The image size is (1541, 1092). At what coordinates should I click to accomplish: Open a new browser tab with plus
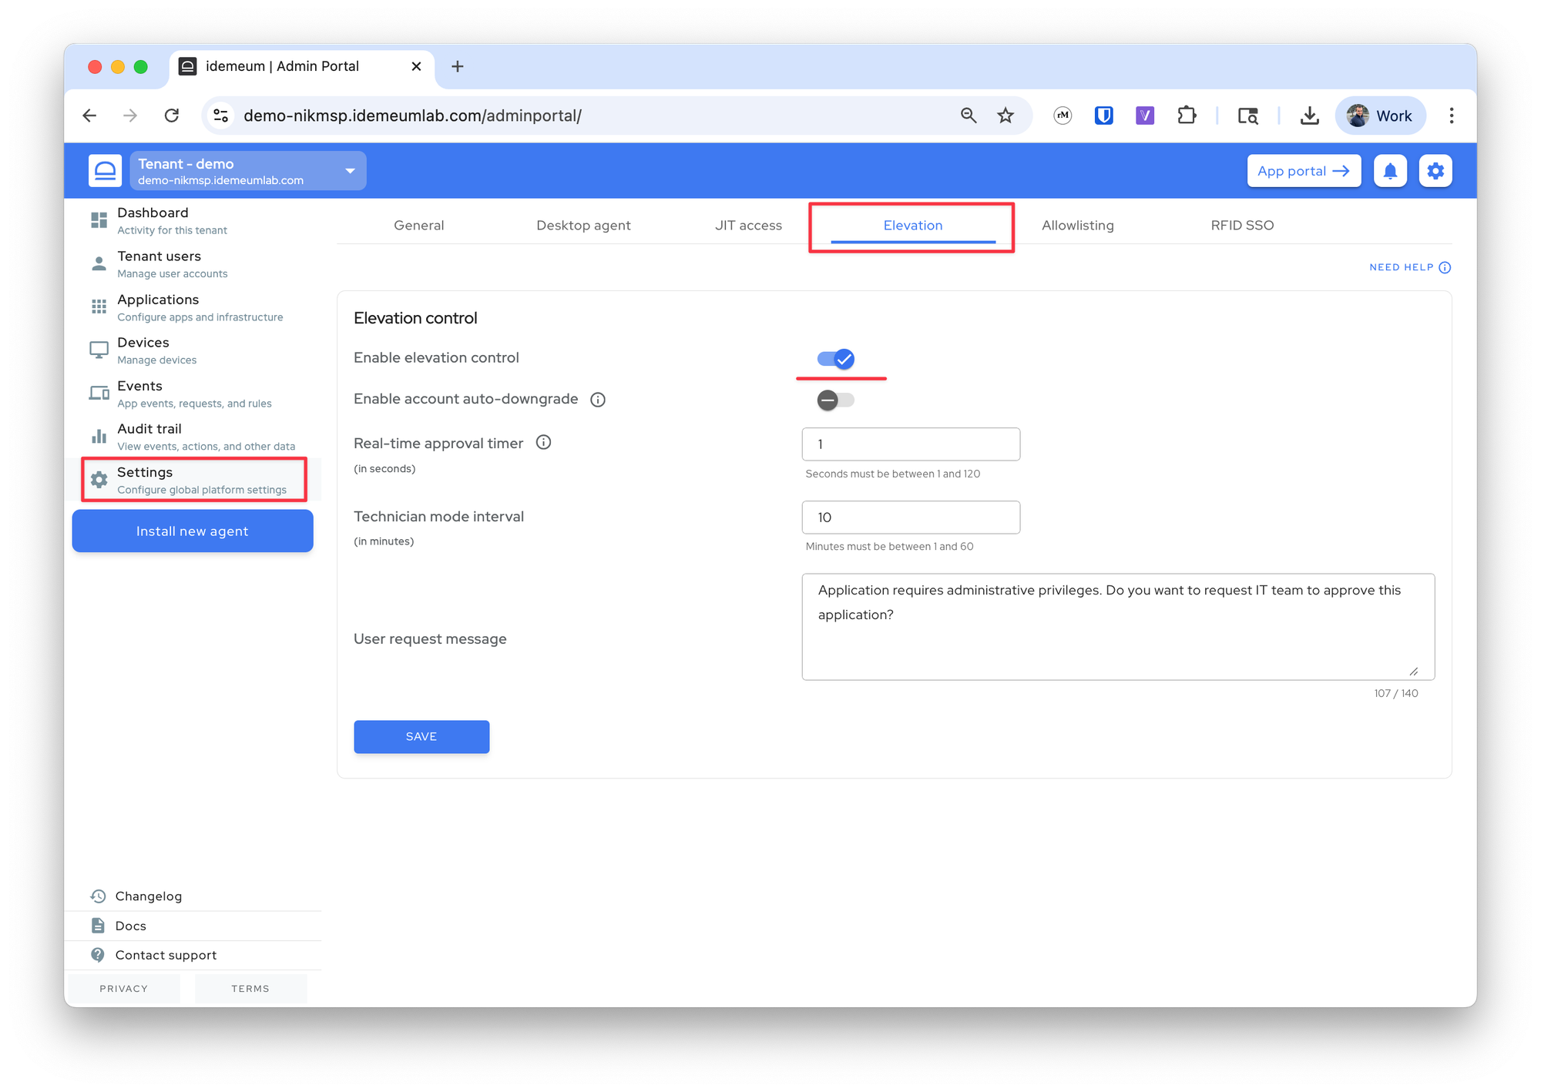click(458, 67)
